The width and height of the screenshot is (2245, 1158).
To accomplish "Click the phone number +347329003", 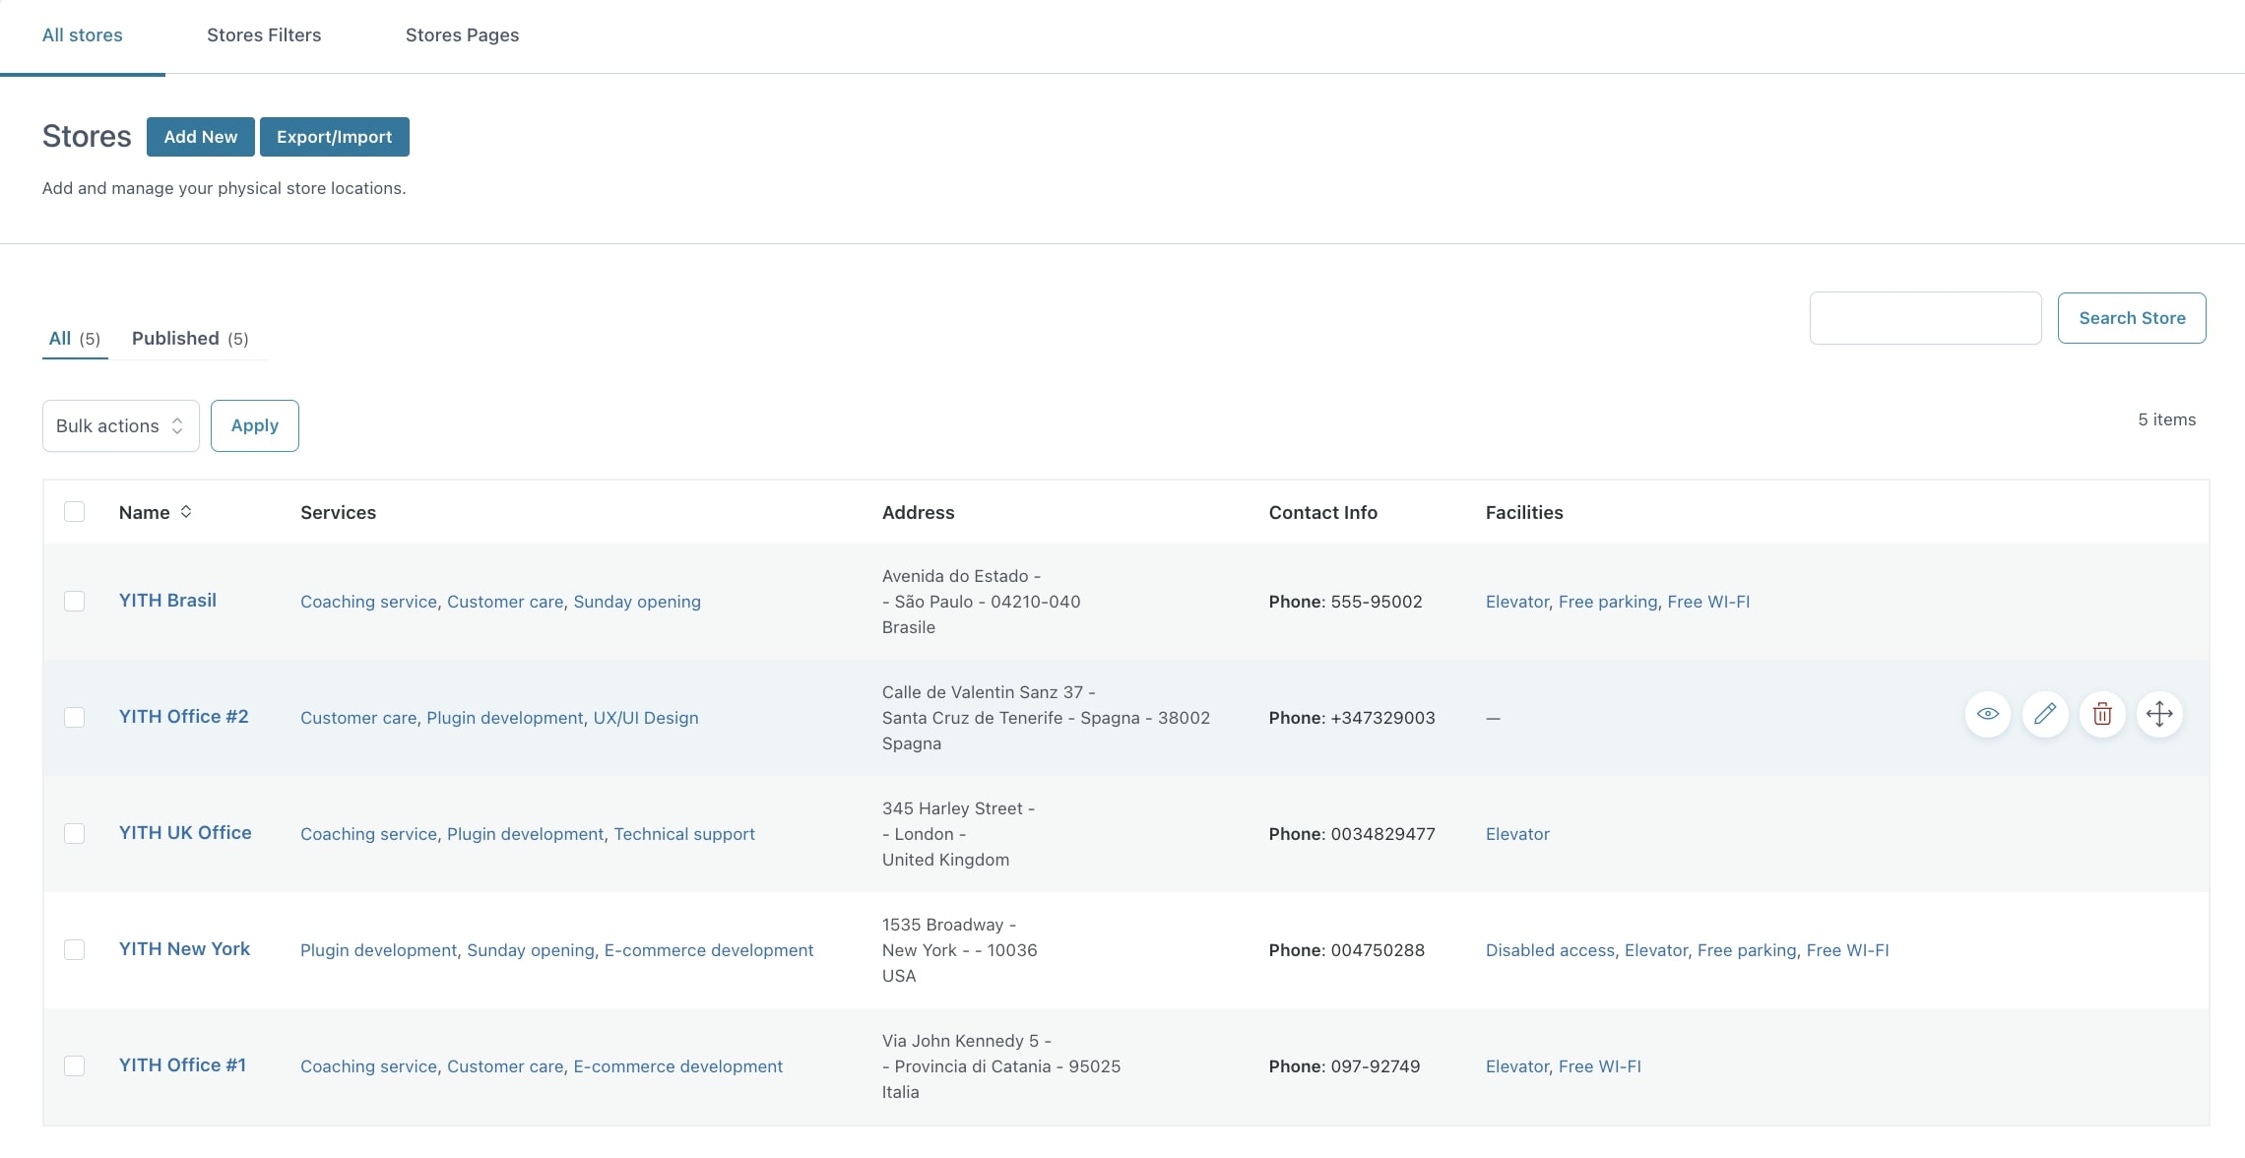I will (x=1382, y=718).
